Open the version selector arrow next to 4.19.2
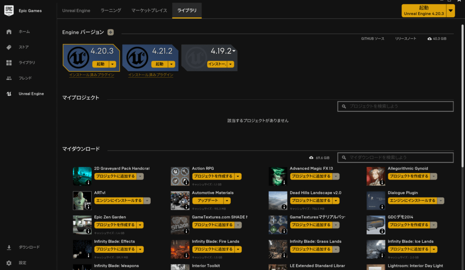 (x=234, y=51)
